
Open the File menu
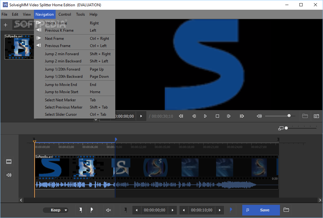(x=4, y=14)
